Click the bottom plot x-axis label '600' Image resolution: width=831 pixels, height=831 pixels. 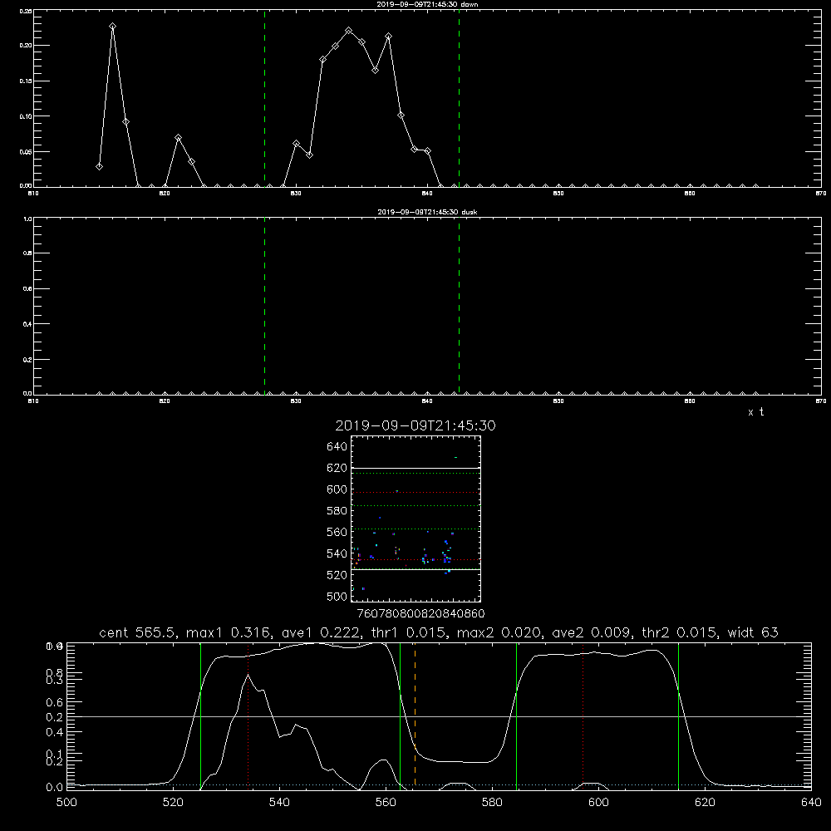(599, 803)
